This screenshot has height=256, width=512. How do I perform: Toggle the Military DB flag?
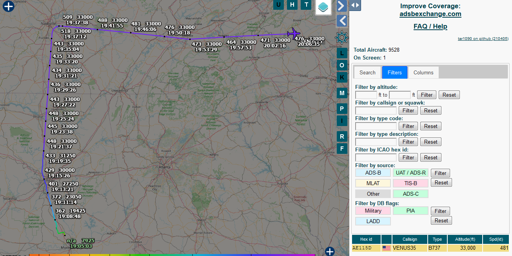(373, 211)
